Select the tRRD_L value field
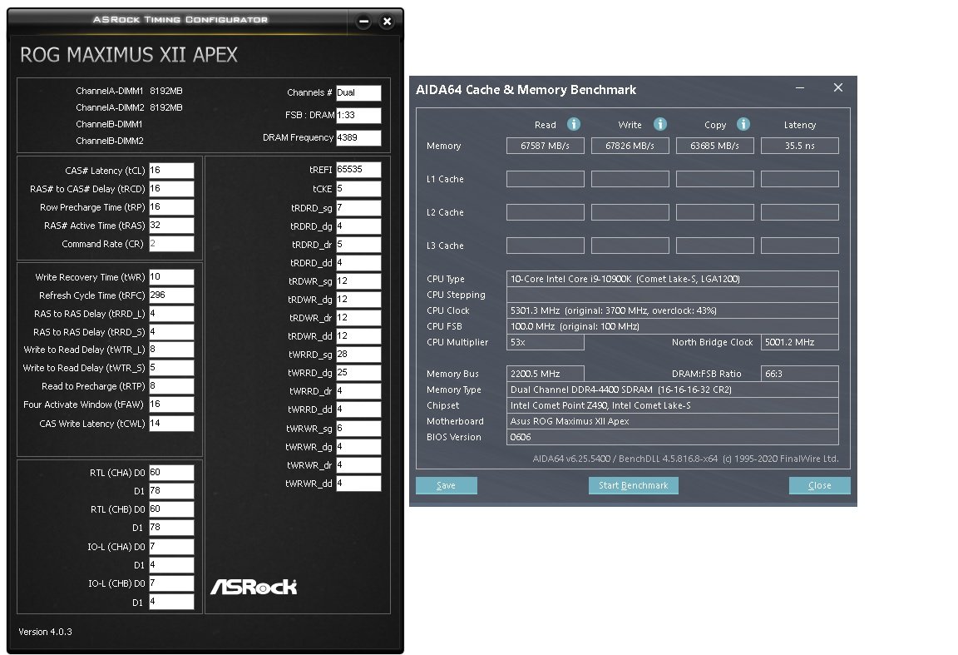 pyautogui.click(x=171, y=314)
